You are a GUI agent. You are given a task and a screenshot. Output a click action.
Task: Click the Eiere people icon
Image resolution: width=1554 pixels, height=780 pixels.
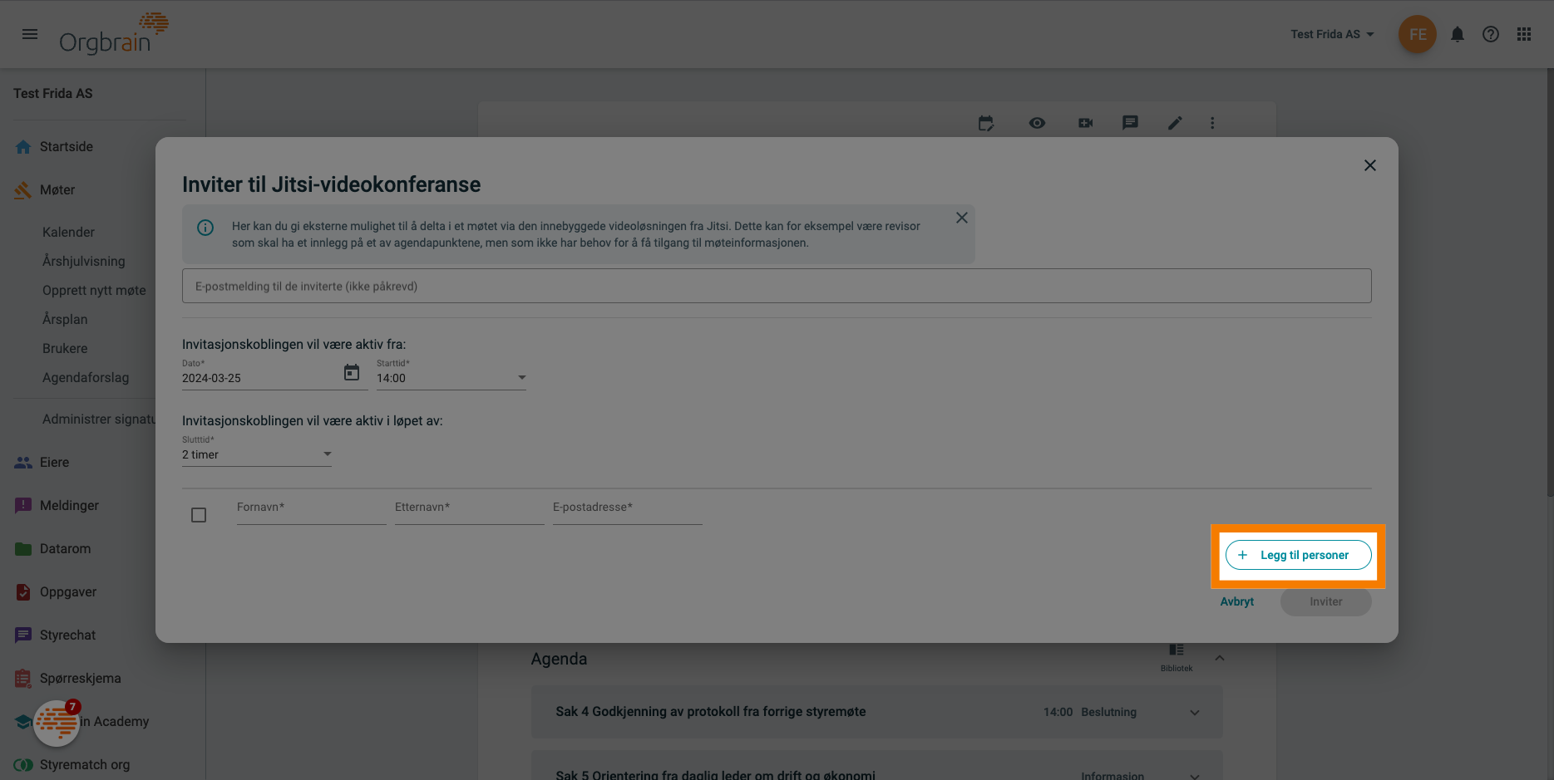coord(23,463)
